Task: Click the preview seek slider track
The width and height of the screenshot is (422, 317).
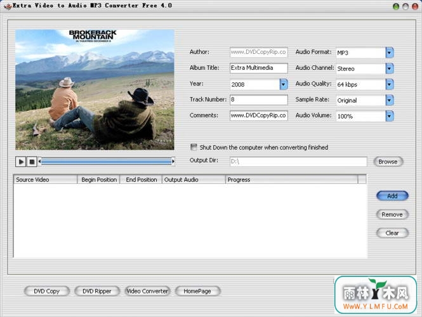Action: [x=107, y=161]
